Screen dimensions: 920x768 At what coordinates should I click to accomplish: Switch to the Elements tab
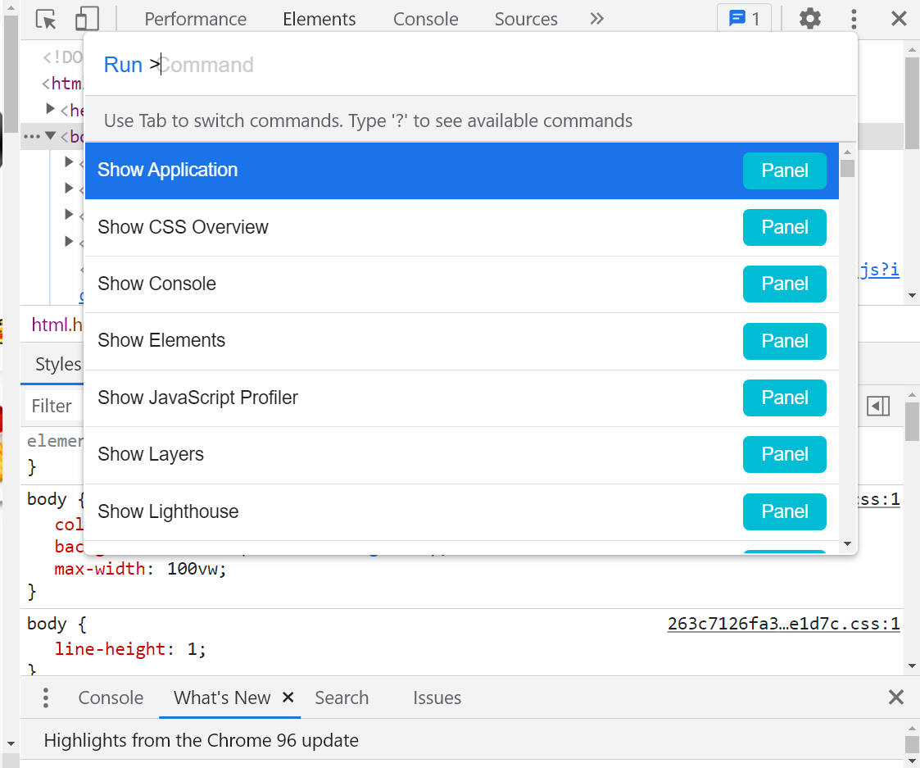pos(320,20)
